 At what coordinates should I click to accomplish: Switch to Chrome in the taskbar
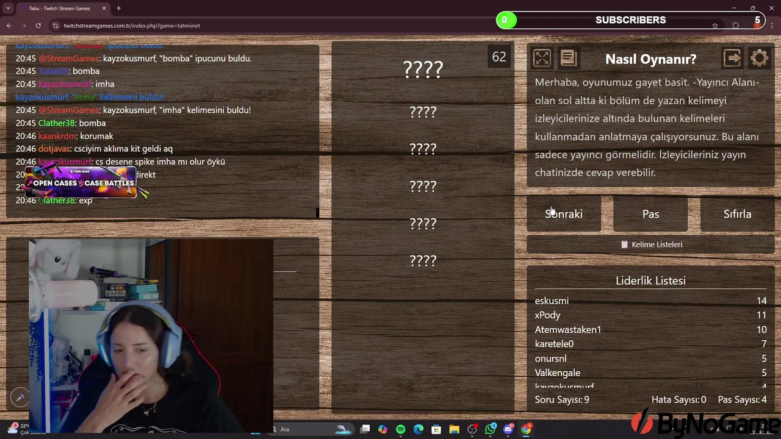[x=526, y=429]
